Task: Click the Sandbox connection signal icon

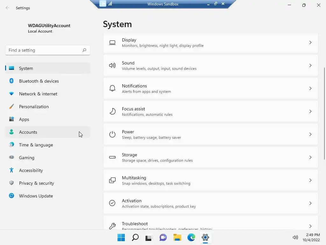Action: (110, 4)
